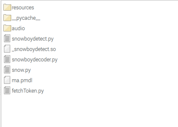This screenshot has height=127, width=178.
Task: Click the __pycache__ folder icon
Action: tap(7, 18)
